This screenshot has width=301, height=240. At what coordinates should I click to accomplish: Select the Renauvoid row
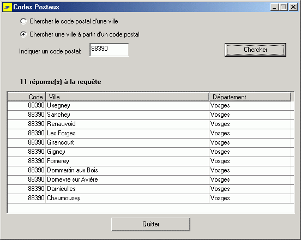150,124
